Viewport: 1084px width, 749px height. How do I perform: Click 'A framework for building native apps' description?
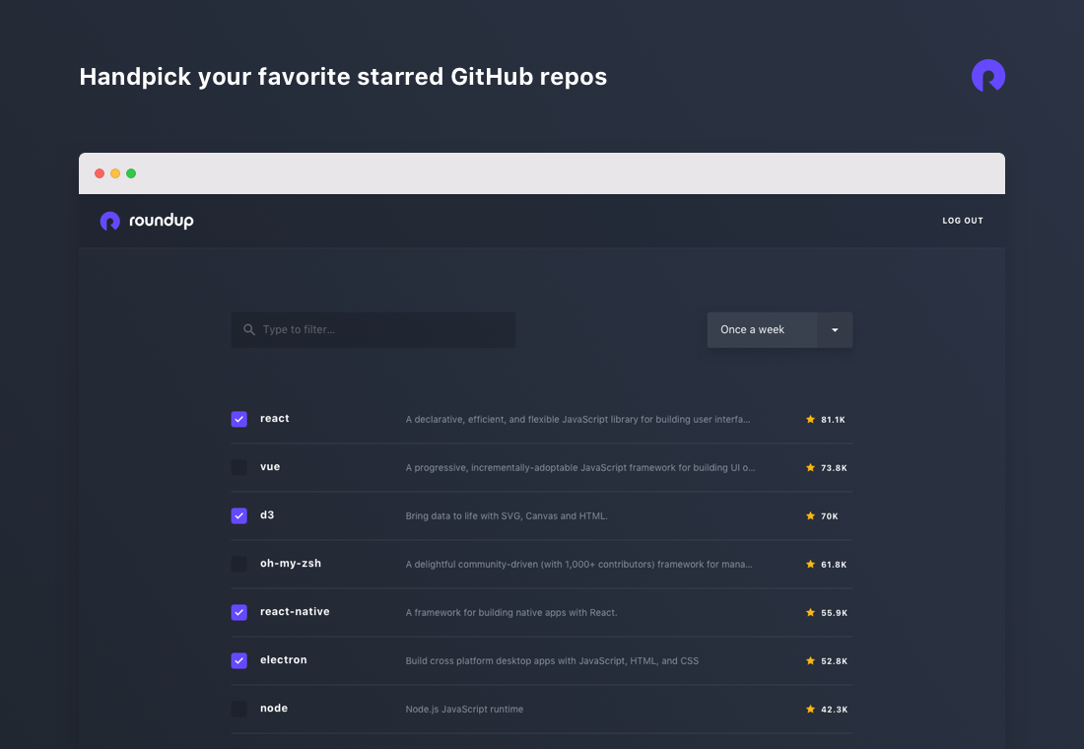coord(511,613)
